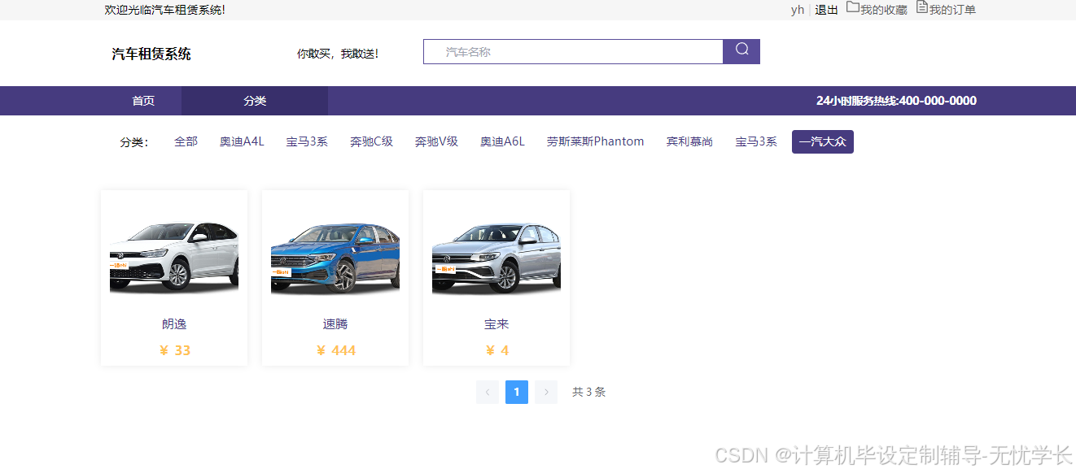Image resolution: width=1076 pixels, height=473 pixels.
Task: Open the 首页 navigation tab
Action: (x=143, y=101)
